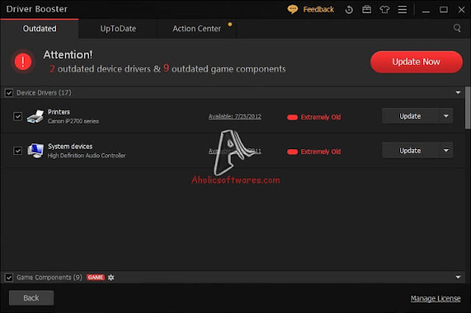Open the Feedback speech bubble icon
The image size is (471, 313).
(x=292, y=10)
